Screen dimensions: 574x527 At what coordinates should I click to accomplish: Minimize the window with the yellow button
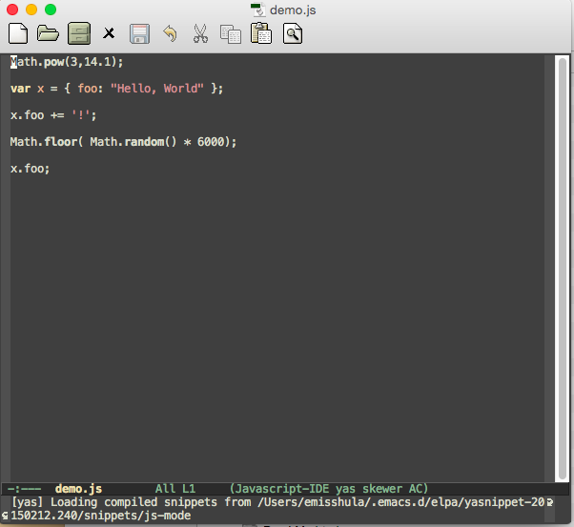coord(31,10)
